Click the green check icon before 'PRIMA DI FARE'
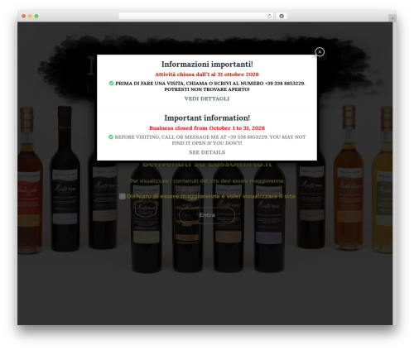The height and width of the screenshot is (350, 414). [x=111, y=83]
